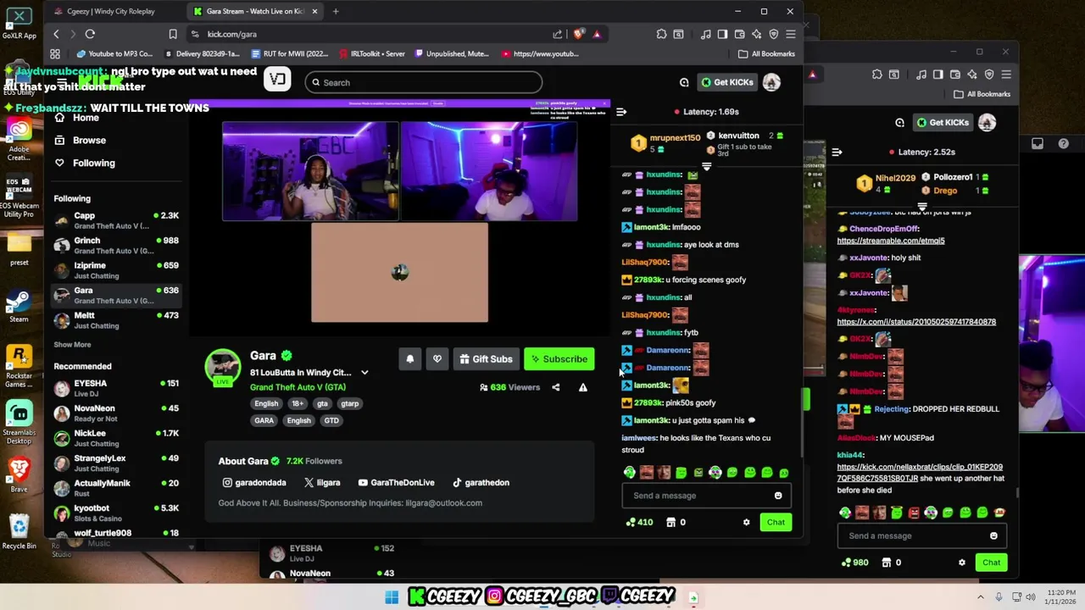
Task: Open profile avatar menu in front window
Action: 771,82
